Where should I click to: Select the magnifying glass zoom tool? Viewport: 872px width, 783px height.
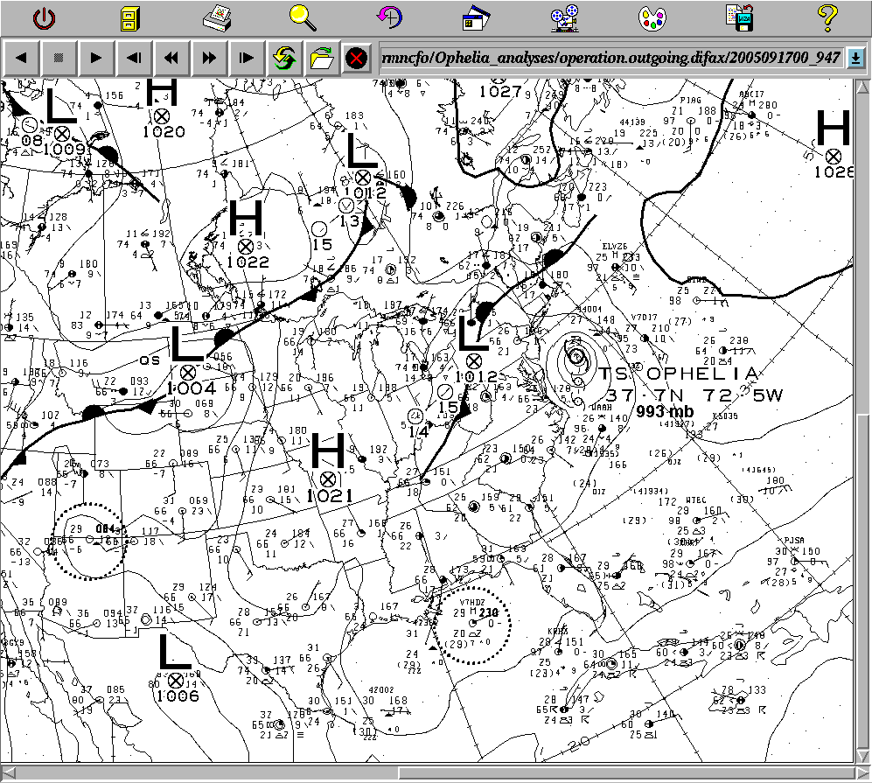(303, 16)
